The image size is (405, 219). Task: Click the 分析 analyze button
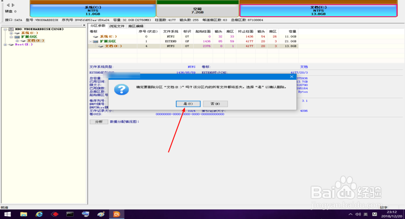99,122
